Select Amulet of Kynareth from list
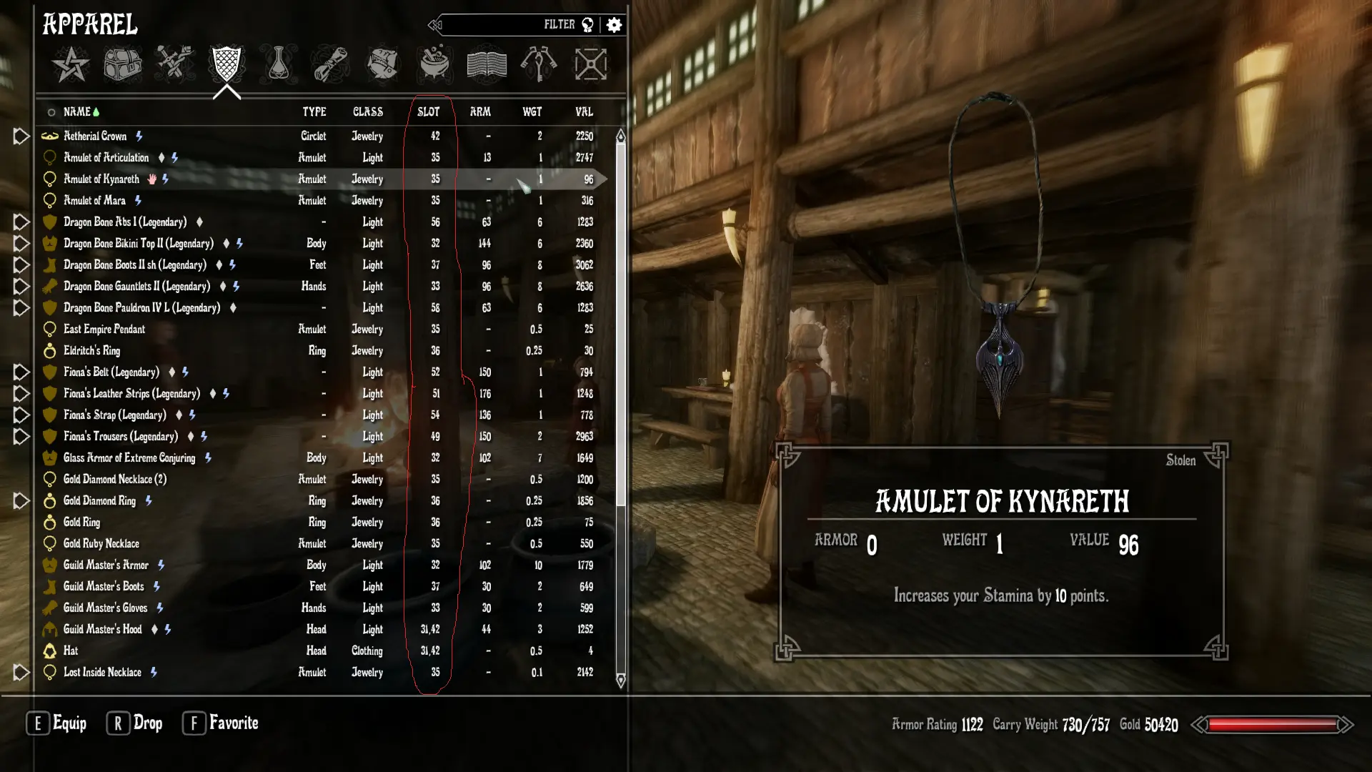This screenshot has height=772, width=1372. tap(101, 178)
